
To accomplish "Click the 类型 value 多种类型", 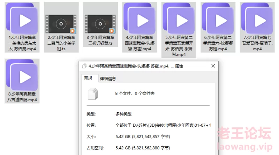I will point(123,114).
